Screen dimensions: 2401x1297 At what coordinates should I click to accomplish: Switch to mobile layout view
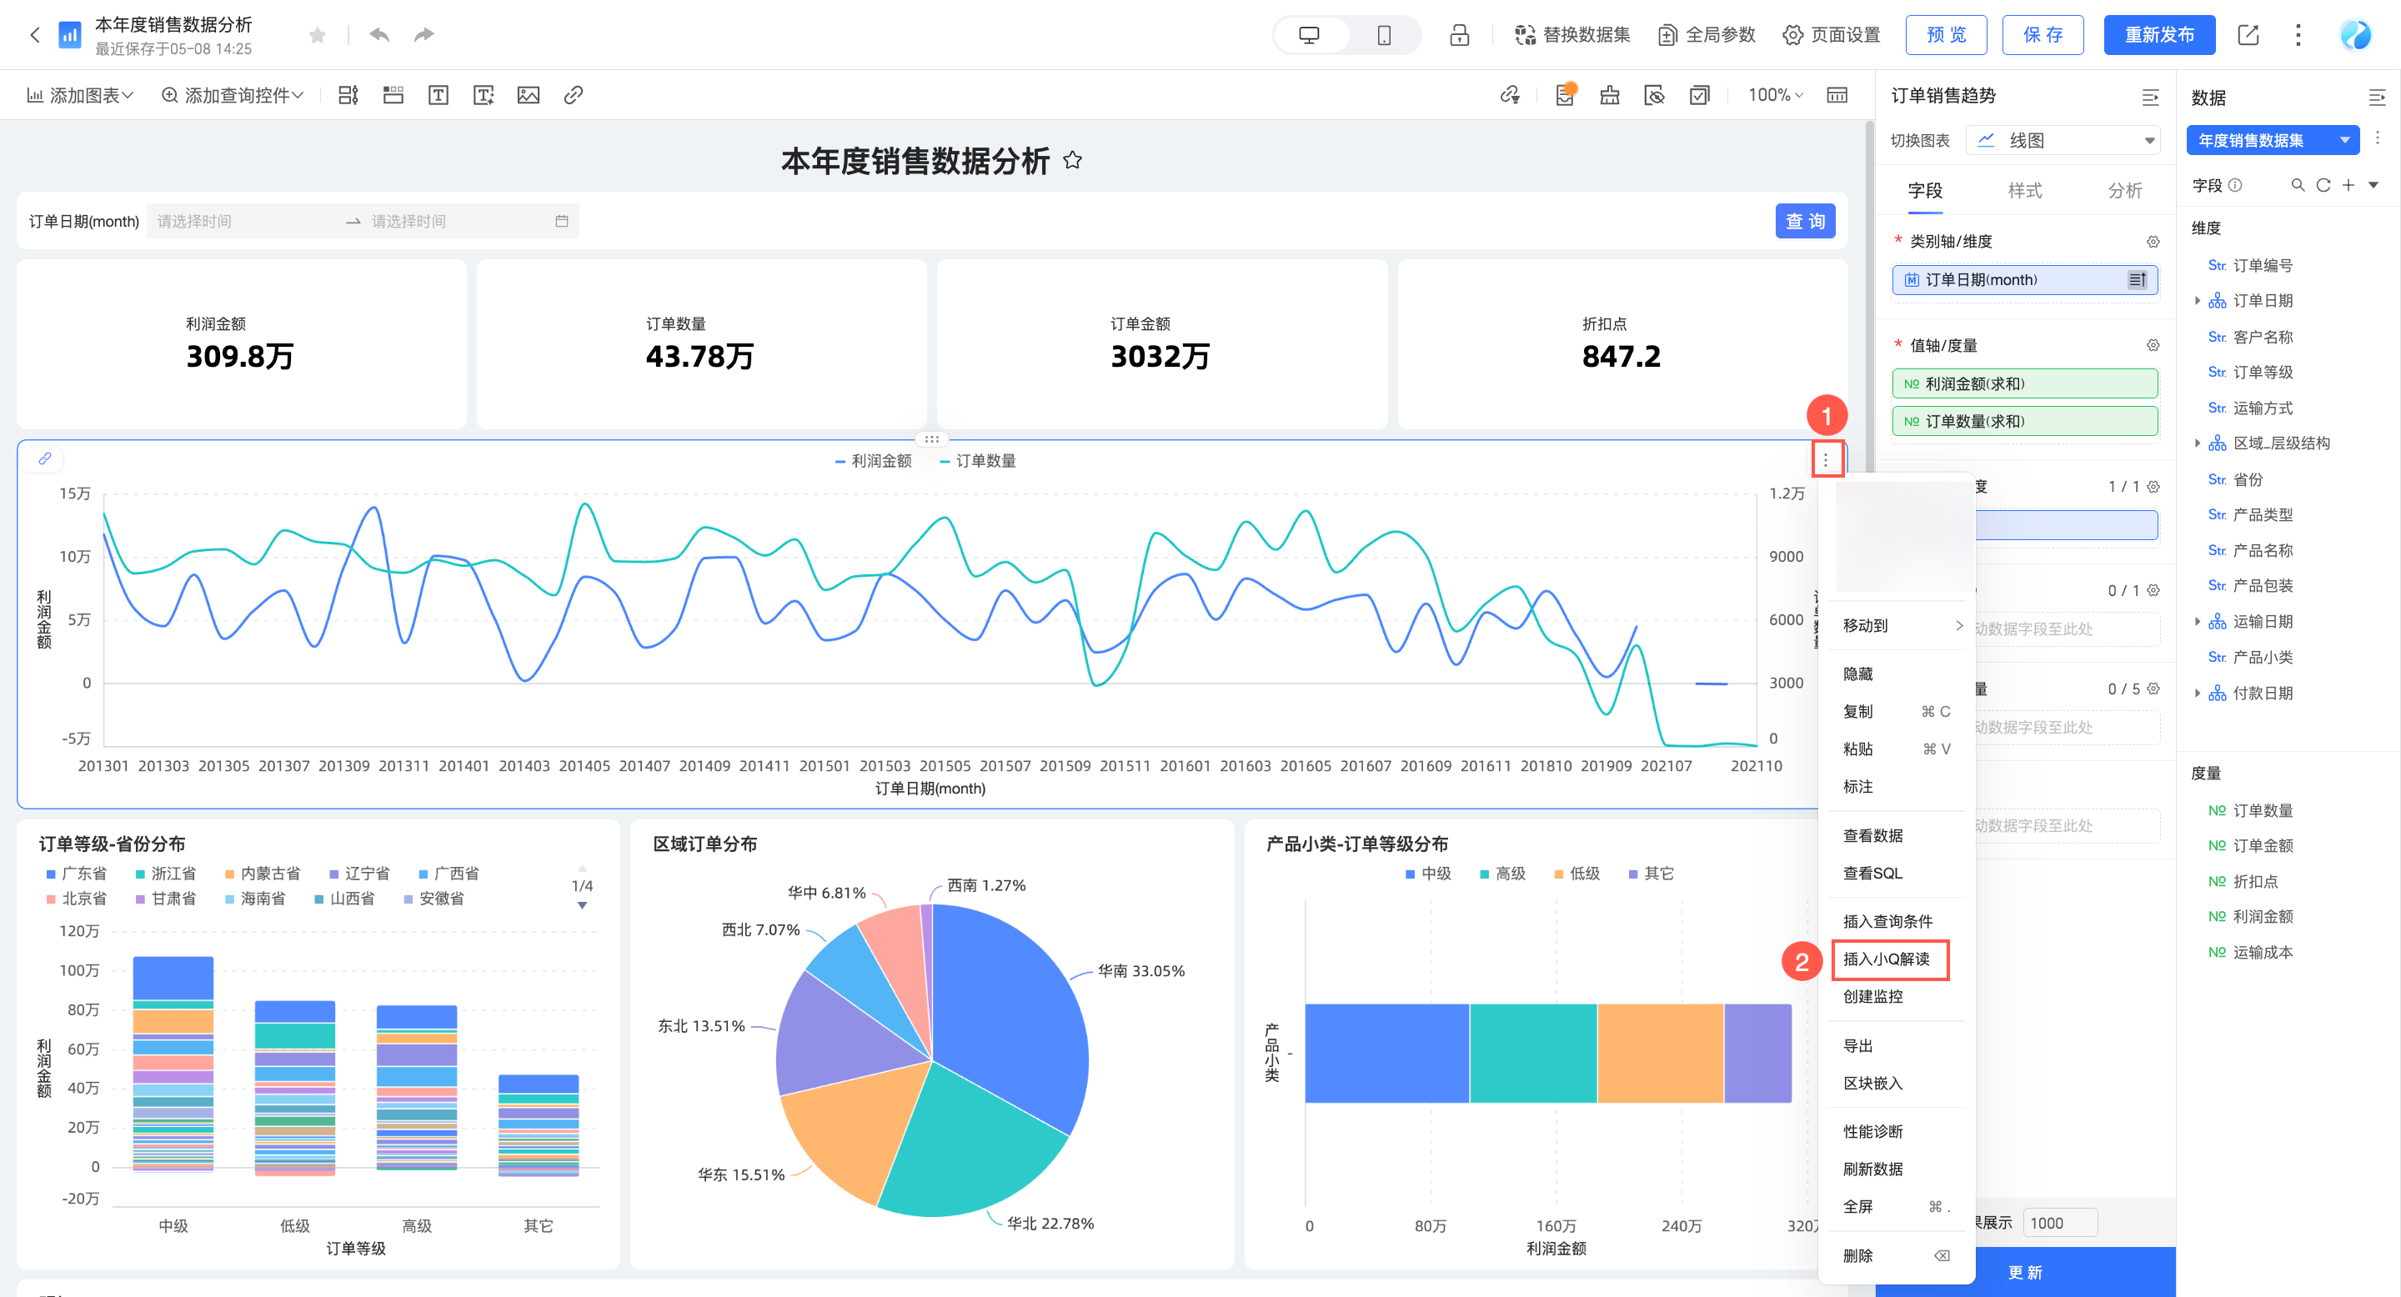click(x=1383, y=35)
